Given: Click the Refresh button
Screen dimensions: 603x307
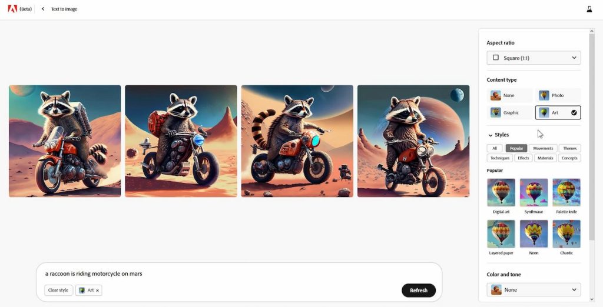Looking at the screenshot, I should tap(419, 291).
